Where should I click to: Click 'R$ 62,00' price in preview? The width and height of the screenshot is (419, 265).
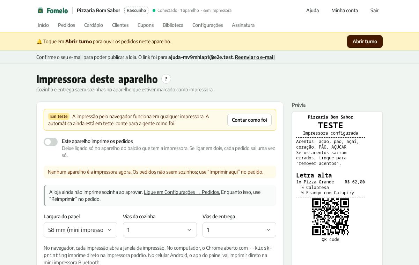click(355, 182)
